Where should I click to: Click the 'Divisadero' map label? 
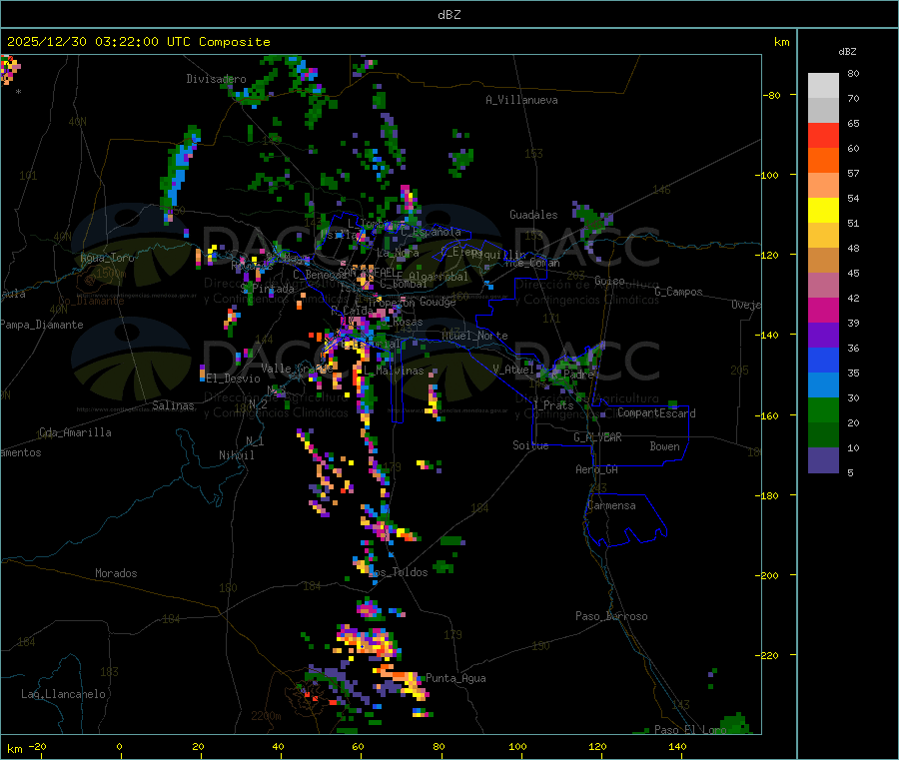click(x=216, y=79)
